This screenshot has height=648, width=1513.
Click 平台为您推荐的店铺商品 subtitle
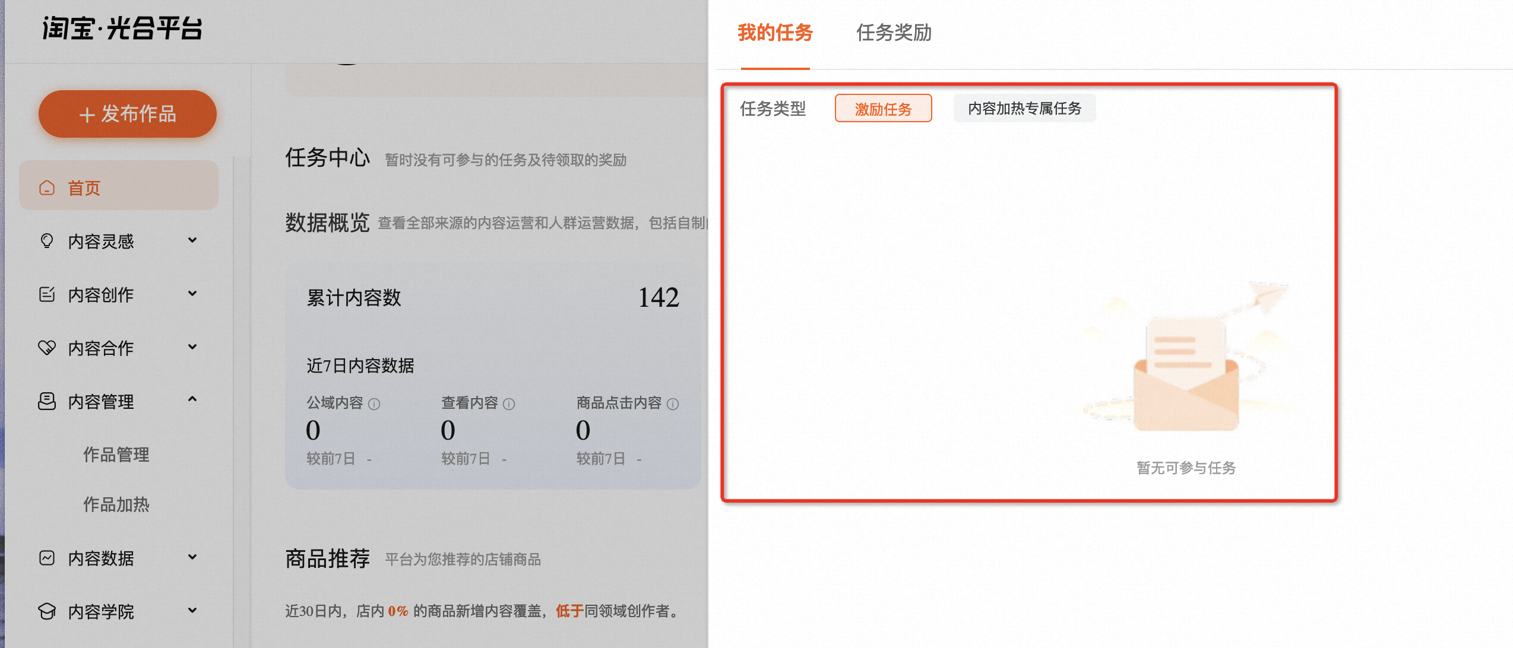click(463, 560)
